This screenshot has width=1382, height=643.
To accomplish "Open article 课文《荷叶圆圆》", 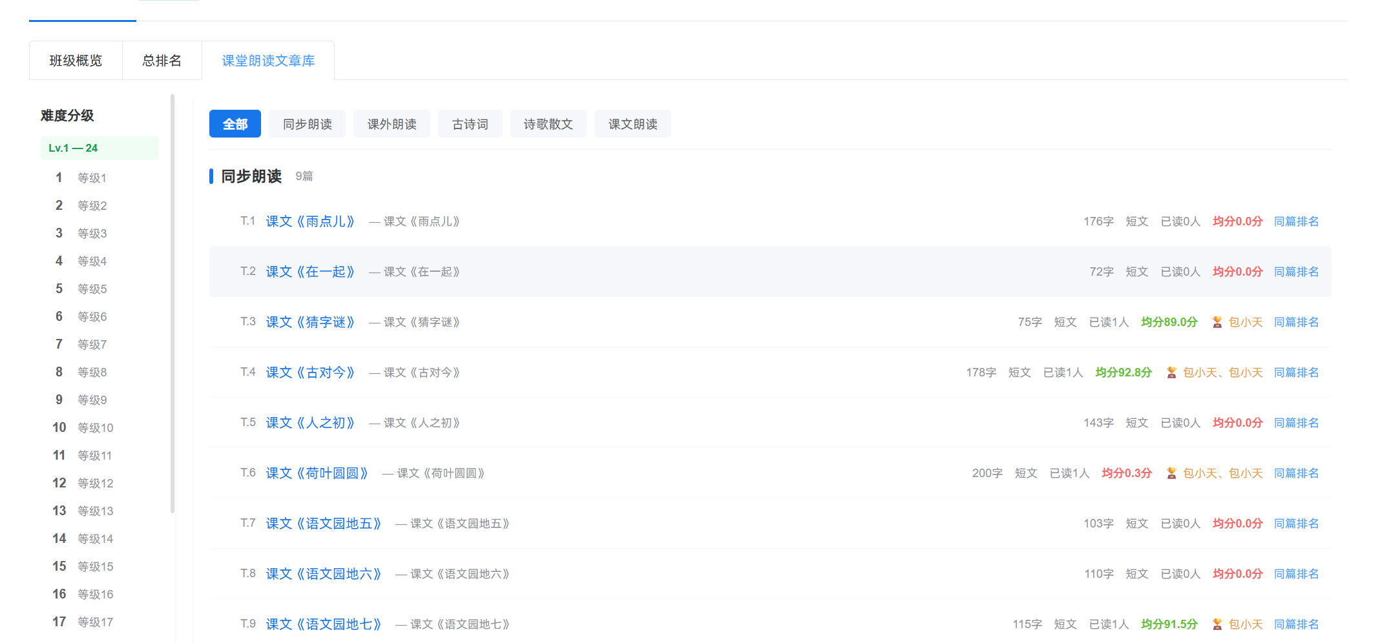I will (x=317, y=473).
